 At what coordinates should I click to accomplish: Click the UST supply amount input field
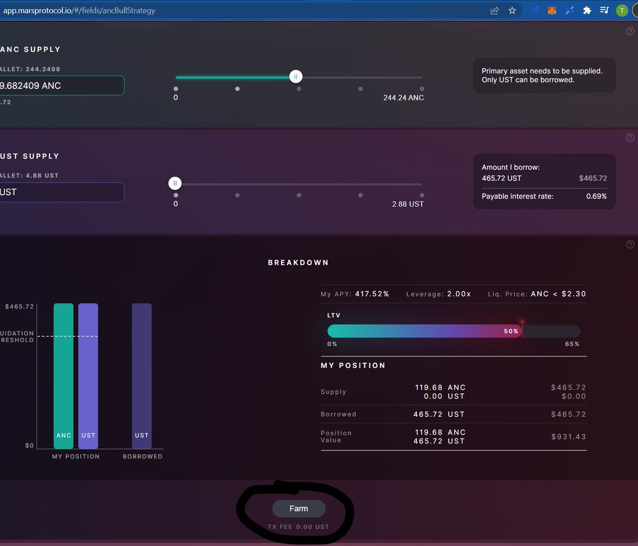(x=62, y=192)
